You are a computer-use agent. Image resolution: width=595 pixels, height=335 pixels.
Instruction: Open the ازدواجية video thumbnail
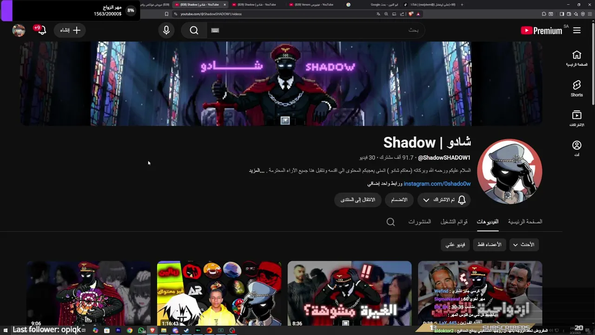tap(480, 293)
